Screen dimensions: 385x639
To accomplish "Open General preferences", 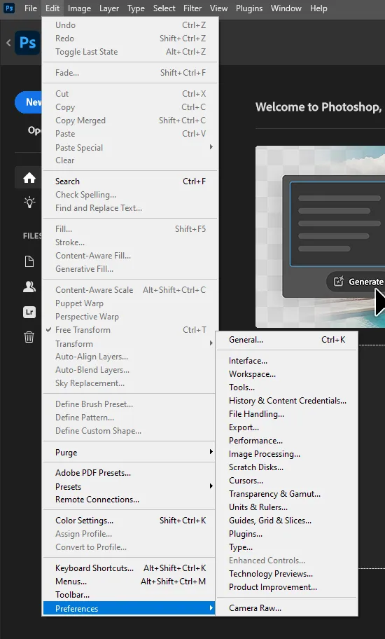I will 287,340.
